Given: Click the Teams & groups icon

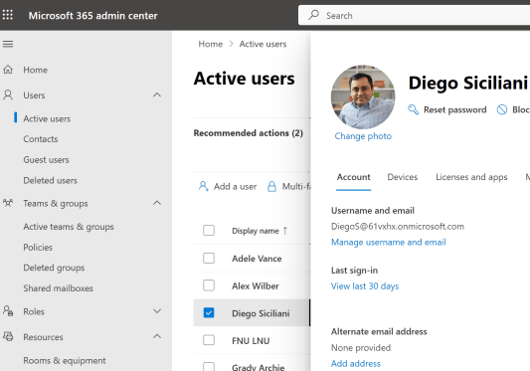Looking at the screenshot, I should coord(8,203).
